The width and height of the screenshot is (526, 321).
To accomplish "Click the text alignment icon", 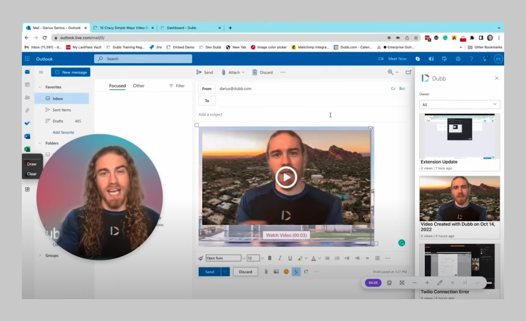I will coord(377,258).
